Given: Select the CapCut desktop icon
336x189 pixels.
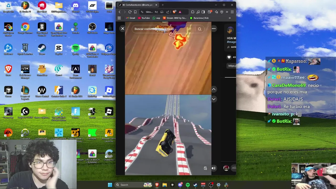Looking at the screenshot, I should [59, 50].
